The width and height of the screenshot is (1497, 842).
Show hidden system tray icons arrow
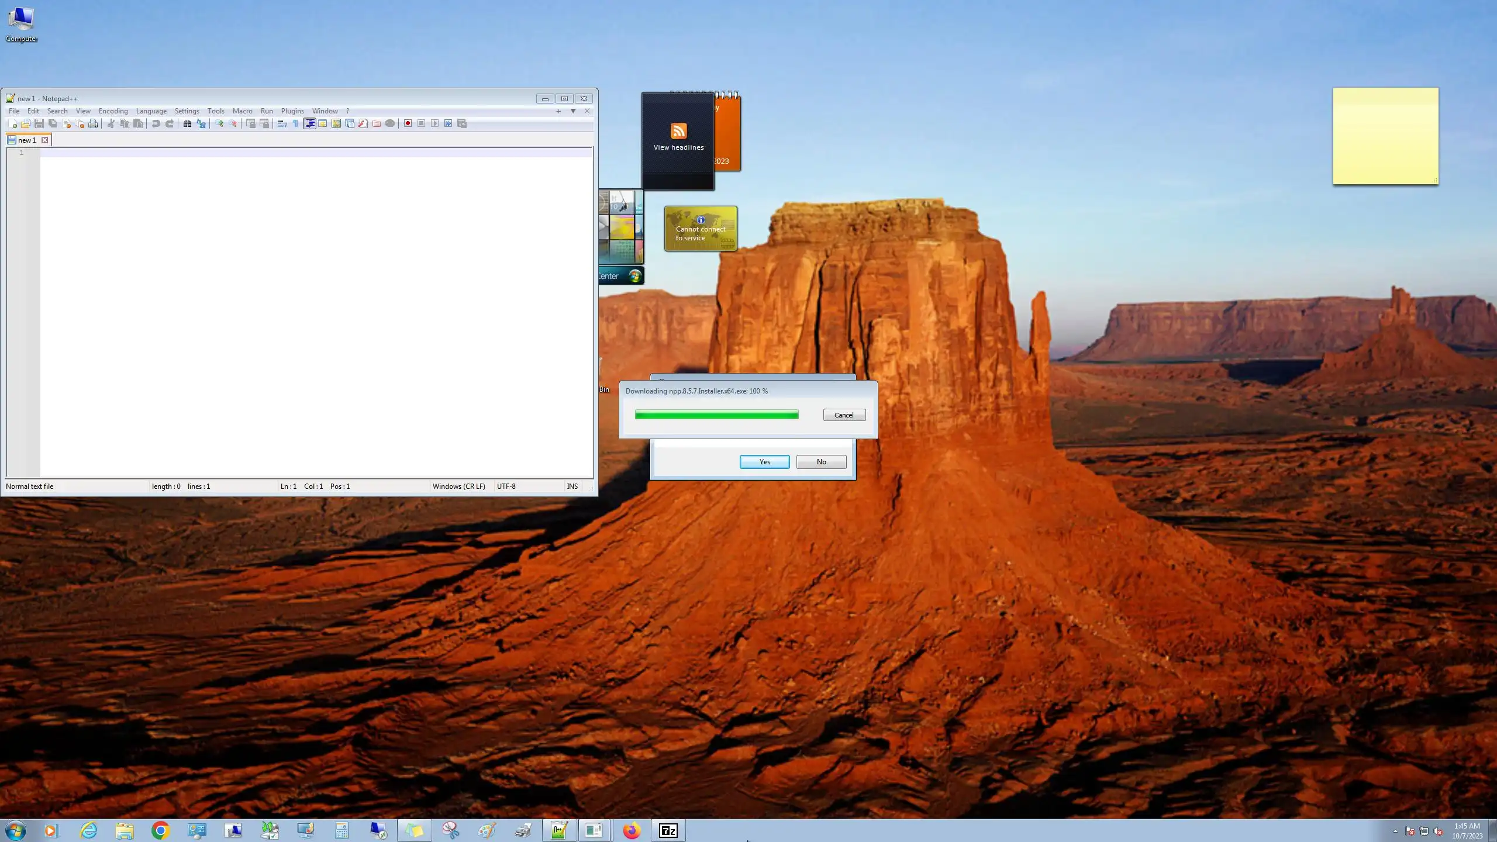click(x=1395, y=831)
